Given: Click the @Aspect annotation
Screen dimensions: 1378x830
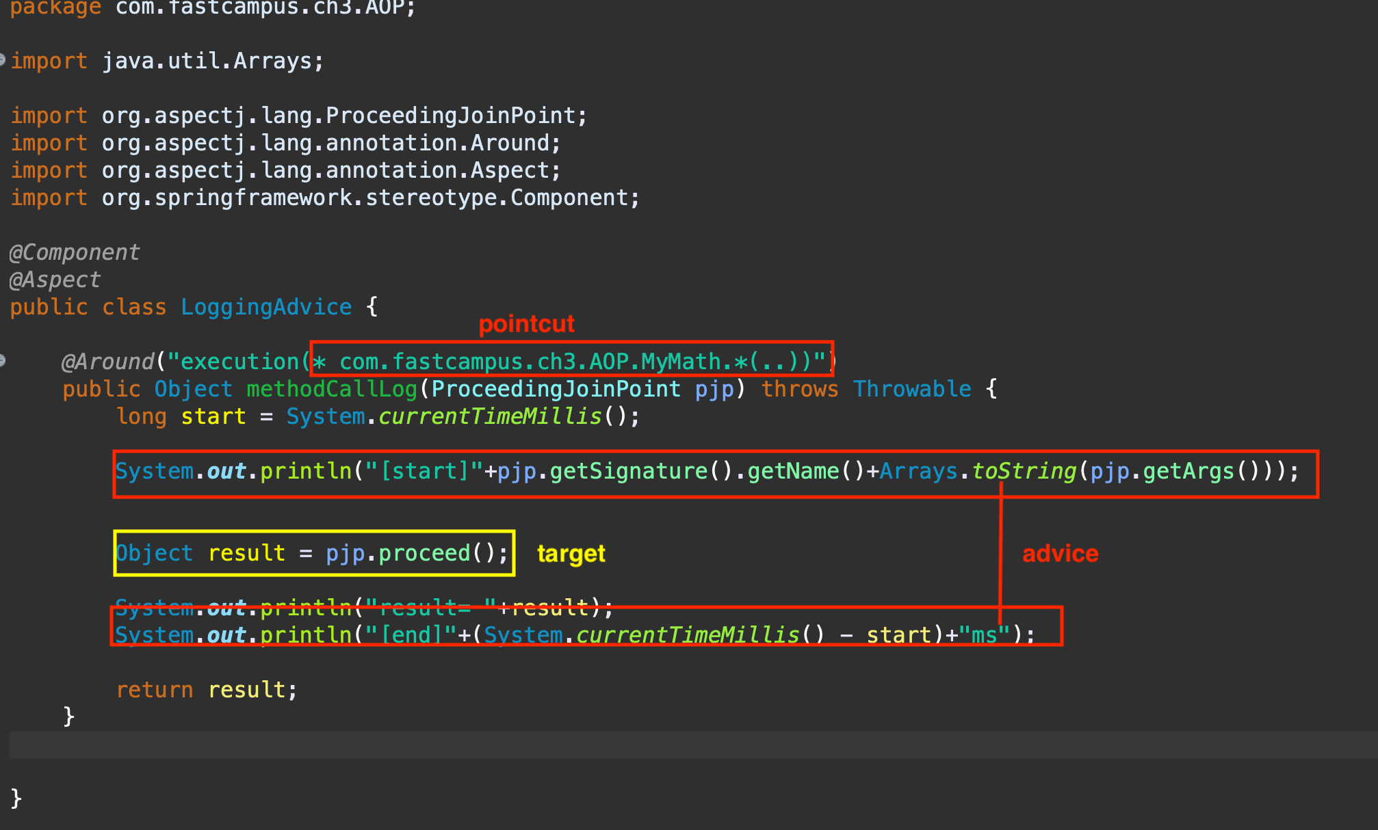Looking at the screenshot, I should coord(55,280).
